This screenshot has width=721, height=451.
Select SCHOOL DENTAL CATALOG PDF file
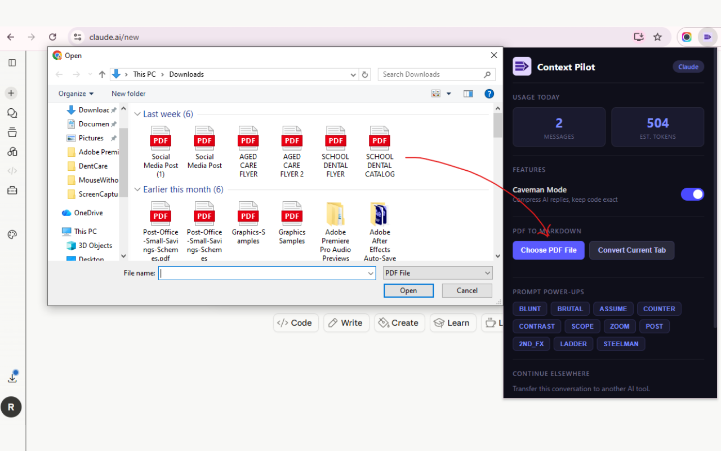point(380,152)
